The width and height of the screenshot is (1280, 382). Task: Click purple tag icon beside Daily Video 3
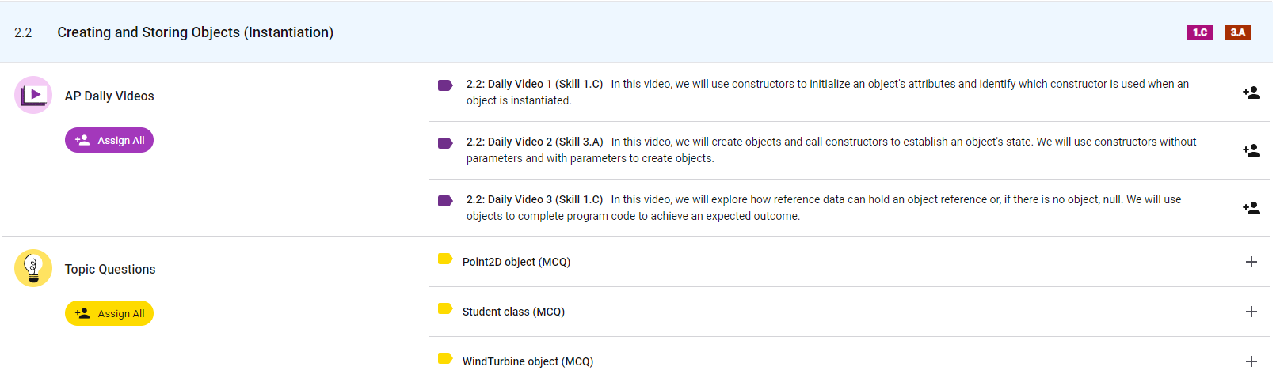(445, 201)
